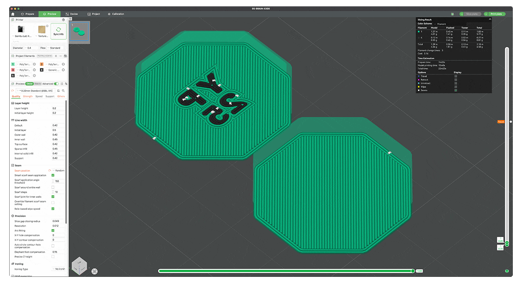Screen dimensions: 522x289
Task: Click the process preset search magnifier icon
Action: click(63, 90)
